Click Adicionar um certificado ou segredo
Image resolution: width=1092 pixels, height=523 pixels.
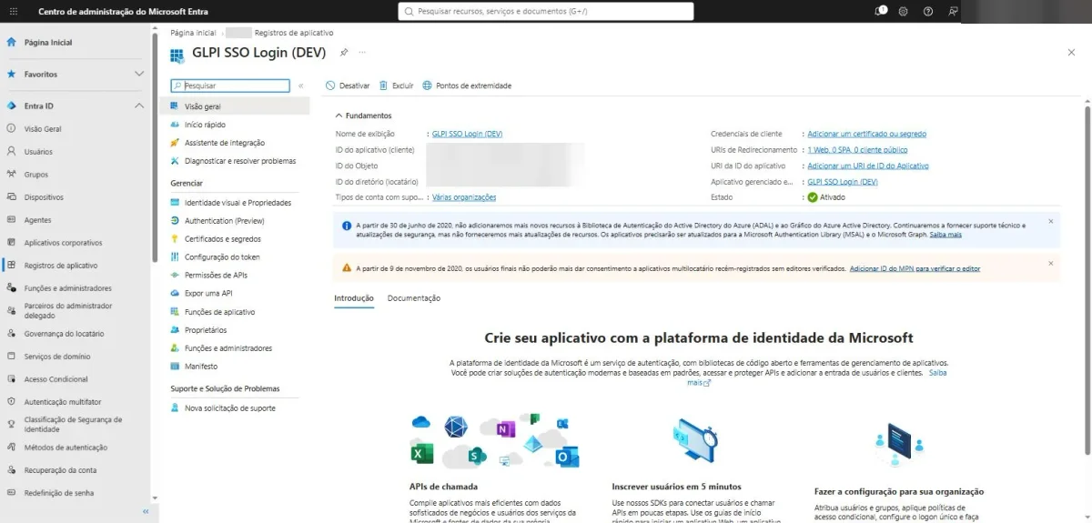coord(866,134)
